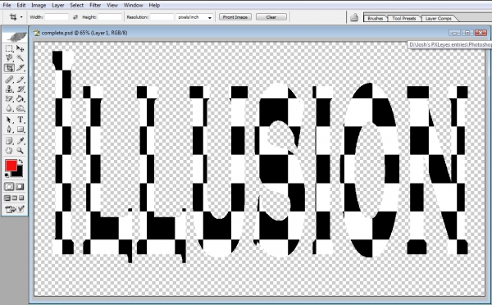Open the File menu
492x305 pixels.
tap(7, 5)
